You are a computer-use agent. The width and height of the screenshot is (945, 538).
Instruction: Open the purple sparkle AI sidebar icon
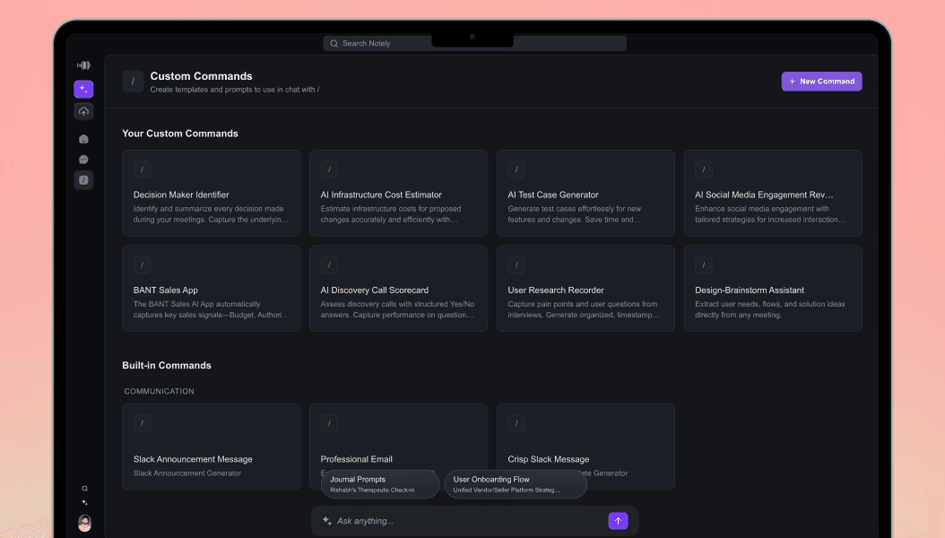point(83,89)
